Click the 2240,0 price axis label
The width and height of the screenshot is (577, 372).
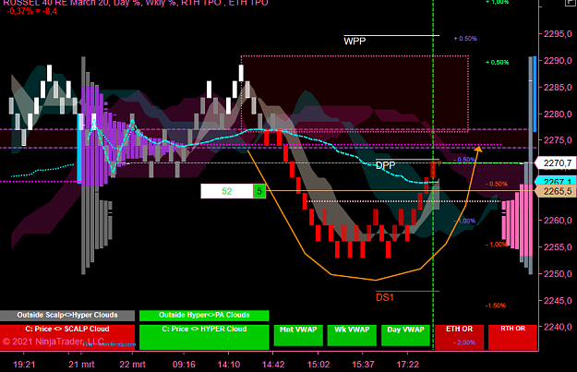tap(558, 327)
